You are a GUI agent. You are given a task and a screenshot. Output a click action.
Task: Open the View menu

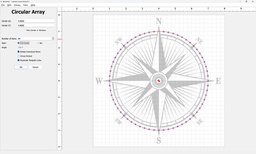[x=26, y=5]
